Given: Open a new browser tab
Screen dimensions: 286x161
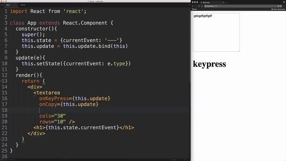Looking at the screenshot, I should tap(227, 3).
